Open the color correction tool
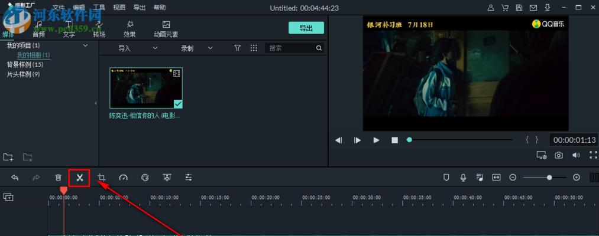The image size is (599, 236). [145, 178]
